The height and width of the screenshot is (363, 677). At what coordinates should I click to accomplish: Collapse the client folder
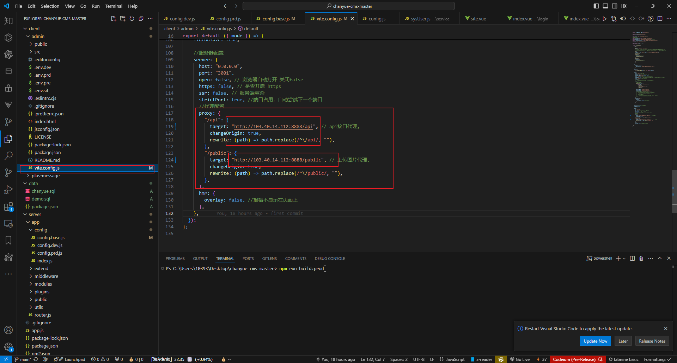pos(34,28)
